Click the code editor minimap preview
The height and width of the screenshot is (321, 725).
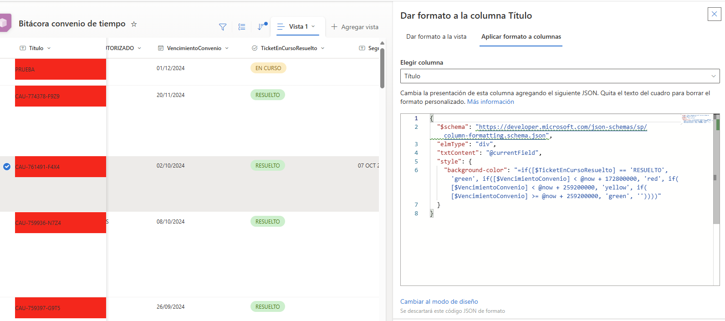click(x=697, y=119)
